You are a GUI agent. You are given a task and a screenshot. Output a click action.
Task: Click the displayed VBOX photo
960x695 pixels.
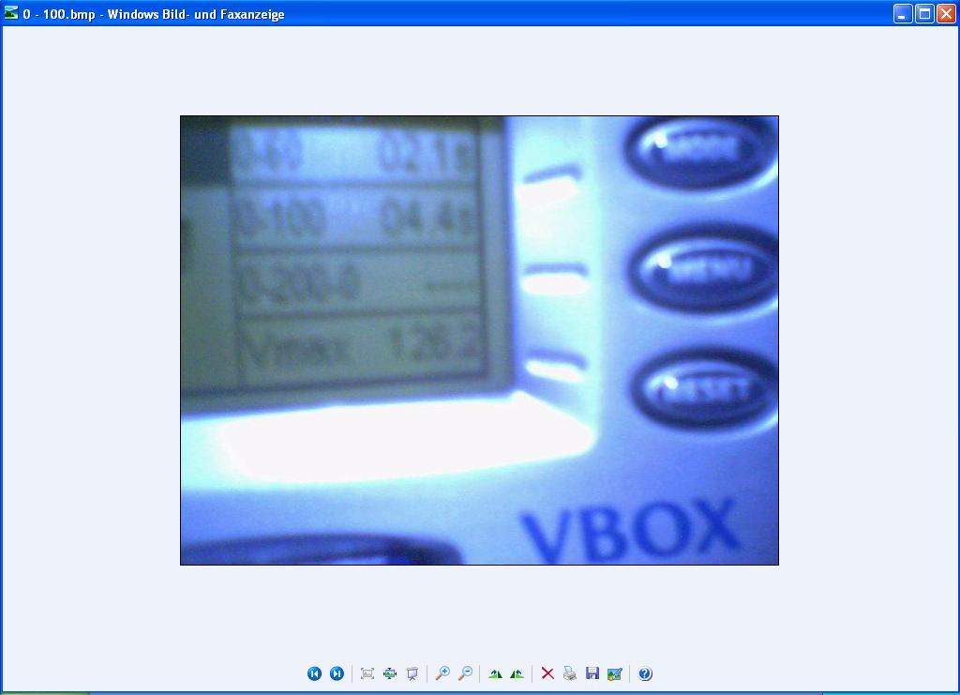pyautogui.click(x=479, y=340)
